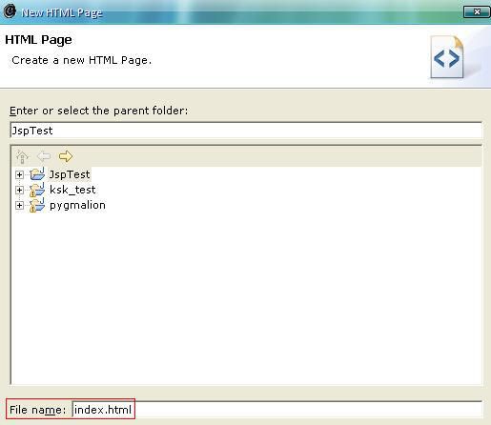Click the Home navigation icon in folder toolbar
The width and height of the screenshot is (491, 425).
[x=22, y=156]
